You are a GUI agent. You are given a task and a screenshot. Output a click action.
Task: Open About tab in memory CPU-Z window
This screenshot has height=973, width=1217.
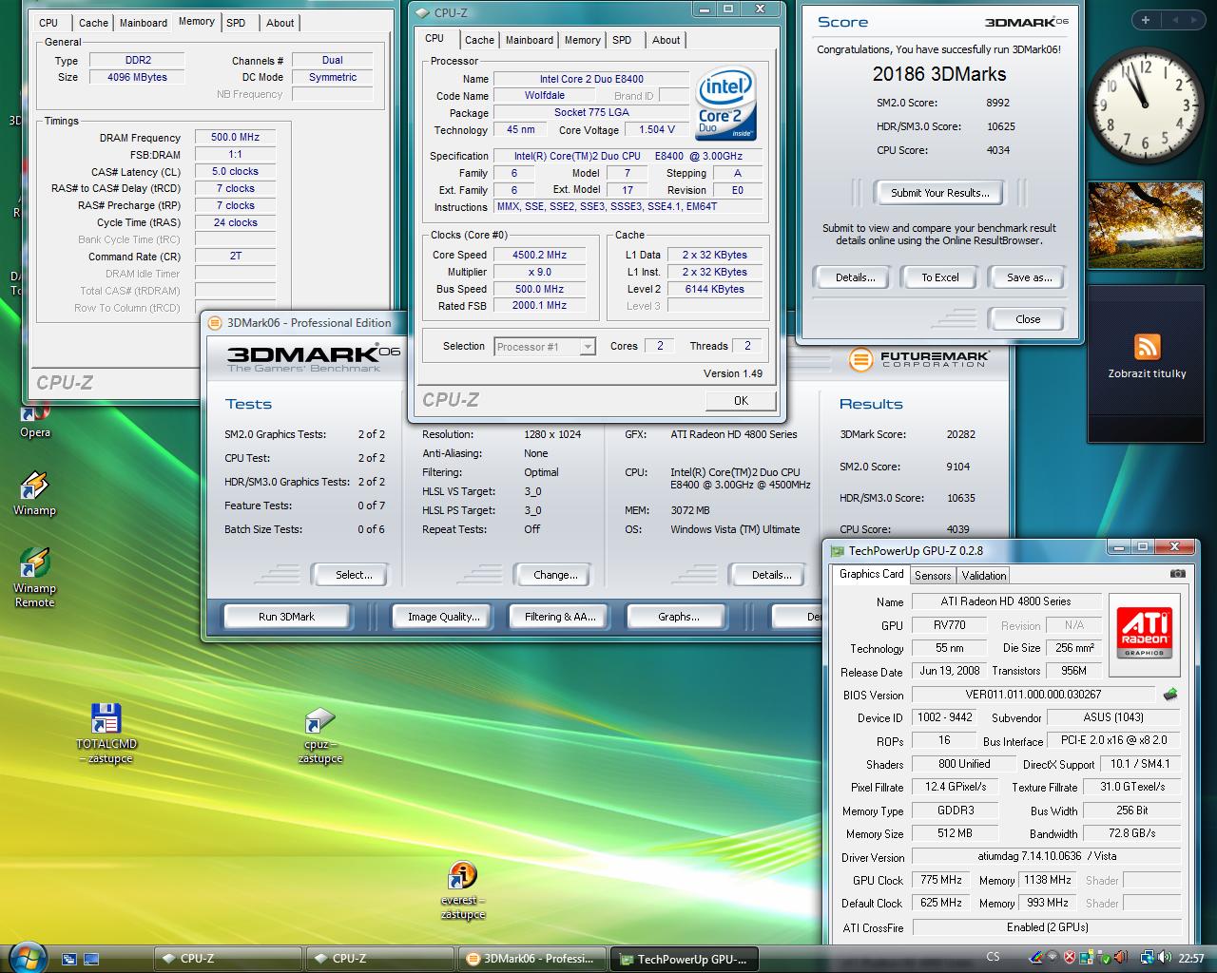point(280,23)
